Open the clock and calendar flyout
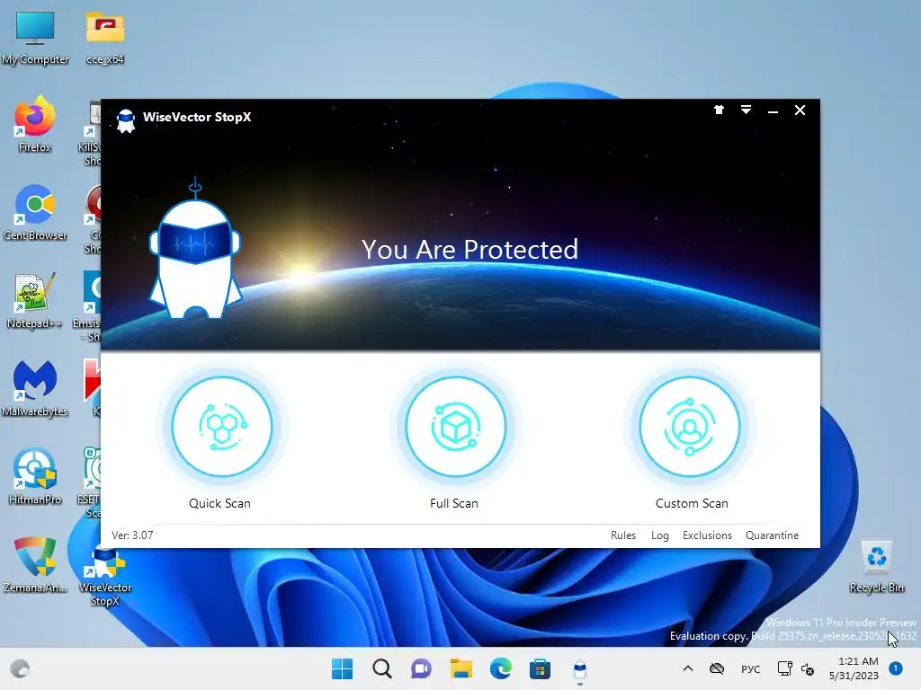Screen dimensions: 921x690 coord(854,668)
